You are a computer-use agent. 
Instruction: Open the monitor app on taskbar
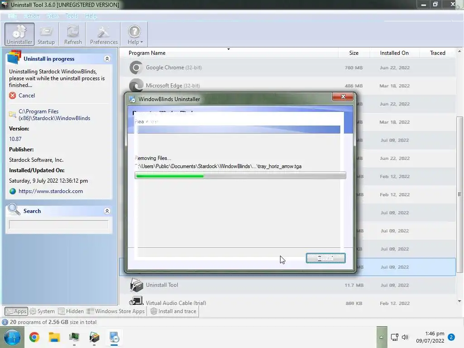coord(74,337)
